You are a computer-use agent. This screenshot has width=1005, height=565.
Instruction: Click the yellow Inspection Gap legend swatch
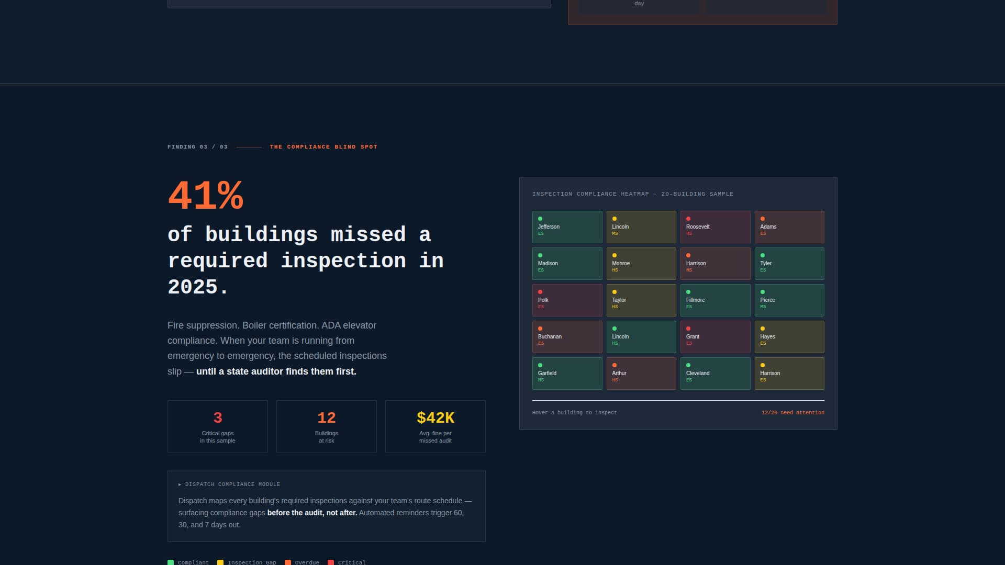(220, 562)
